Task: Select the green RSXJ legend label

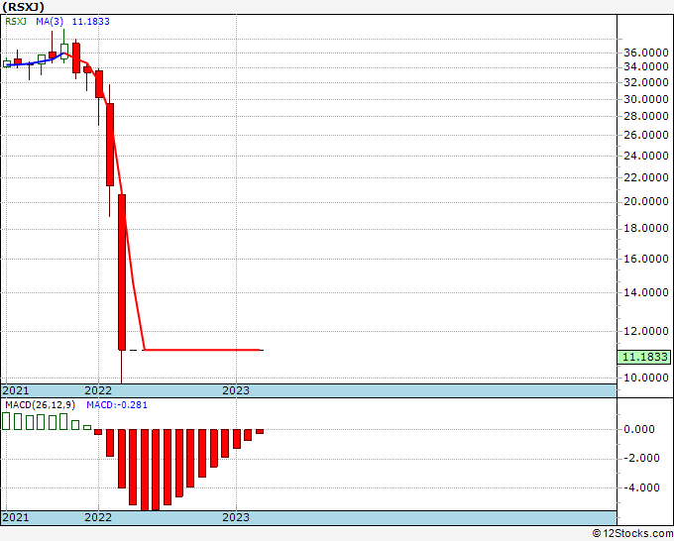Action: click(16, 22)
